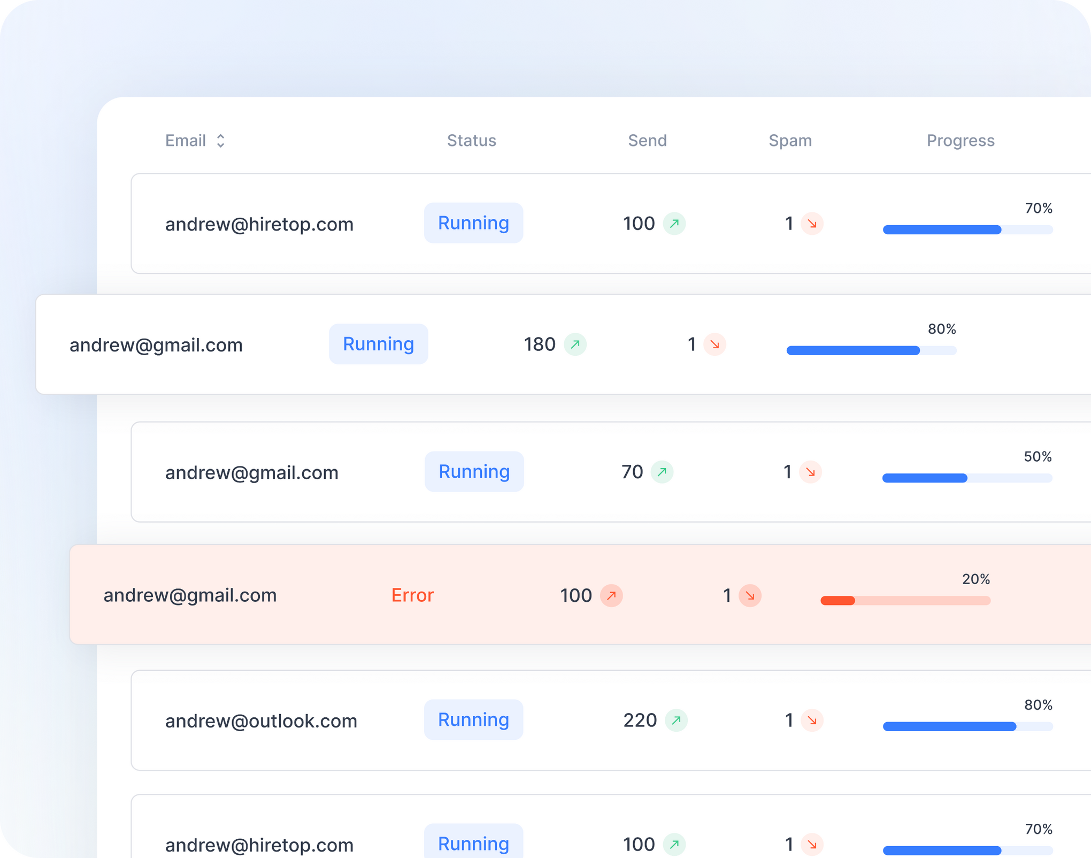Click the Progress column header

click(x=961, y=141)
